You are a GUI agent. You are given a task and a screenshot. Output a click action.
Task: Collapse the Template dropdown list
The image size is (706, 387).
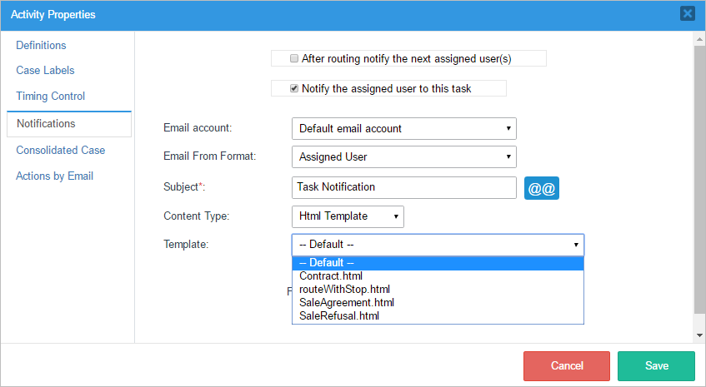pyautogui.click(x=438, y=245)
